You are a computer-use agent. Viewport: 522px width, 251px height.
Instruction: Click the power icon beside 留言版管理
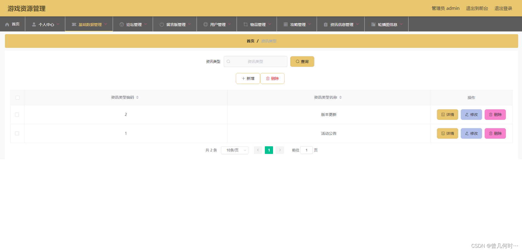[x=162, y=24]
